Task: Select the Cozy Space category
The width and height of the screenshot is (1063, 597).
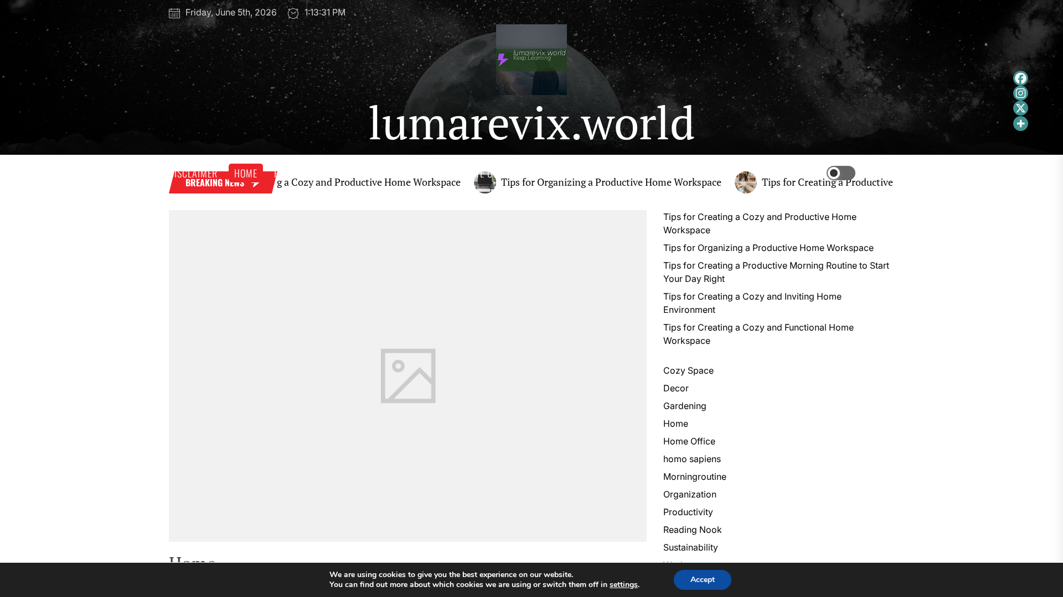Action: click(688, 370)
